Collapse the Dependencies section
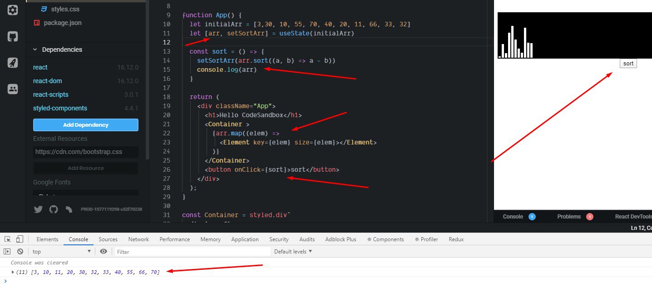 coord(35,50)
